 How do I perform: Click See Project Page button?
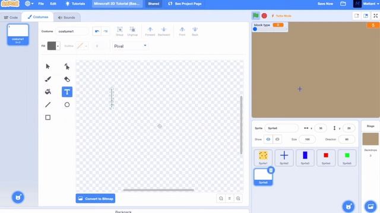pyautogui.click(x=185, y=4)
